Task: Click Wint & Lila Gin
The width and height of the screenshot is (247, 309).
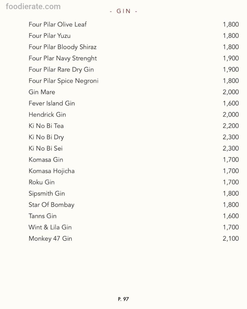Action: tap(50, 227)
